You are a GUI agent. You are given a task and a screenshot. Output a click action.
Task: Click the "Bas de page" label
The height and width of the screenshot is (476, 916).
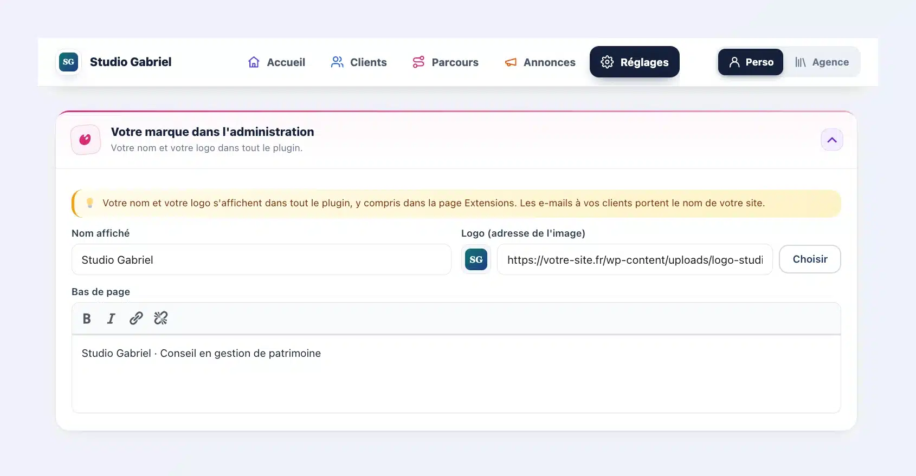point(101,291)
